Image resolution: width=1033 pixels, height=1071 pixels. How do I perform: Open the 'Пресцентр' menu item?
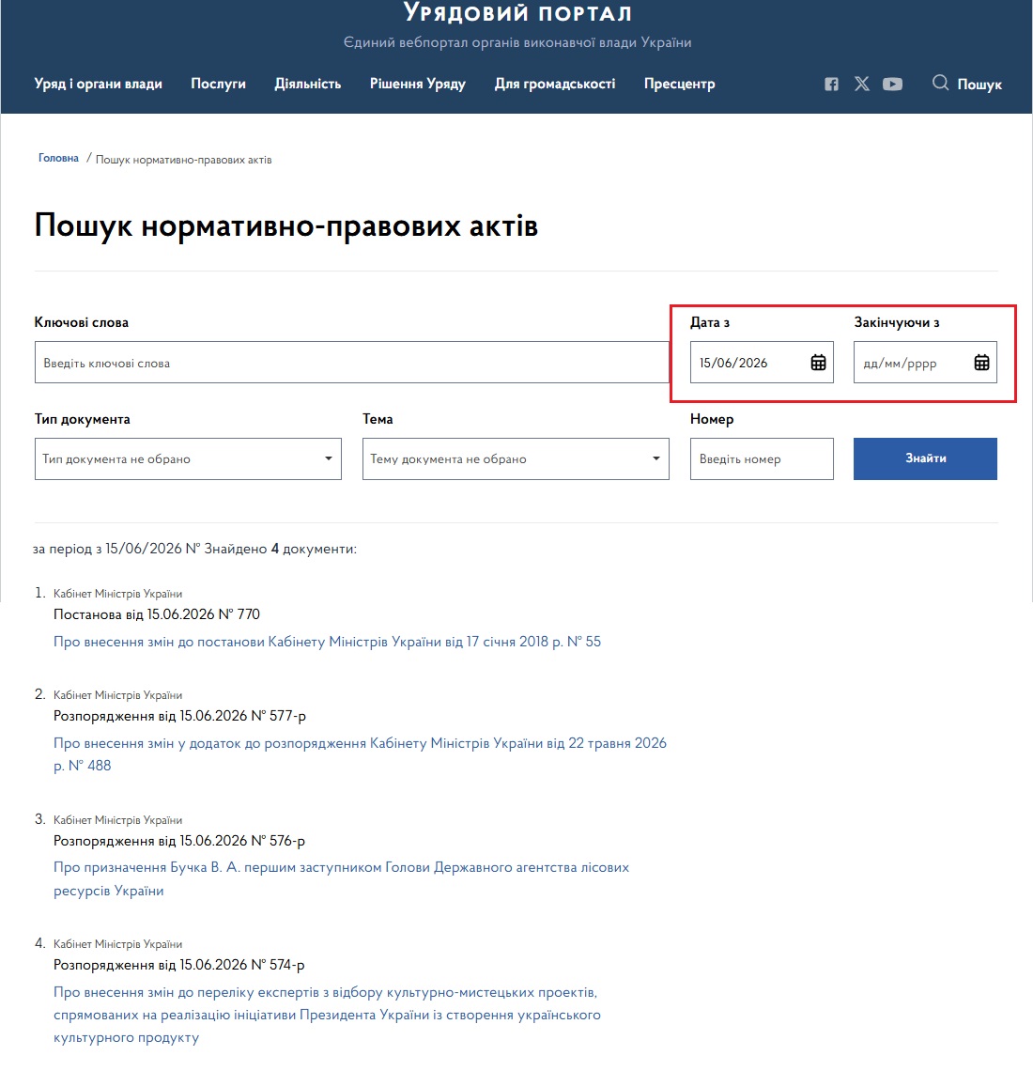[679, 84]
